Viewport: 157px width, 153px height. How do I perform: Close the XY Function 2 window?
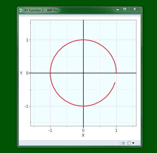click(x=135, y=9)
